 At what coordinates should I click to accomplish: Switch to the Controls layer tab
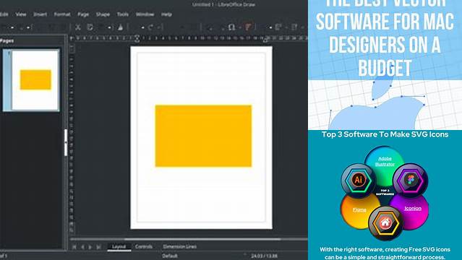(143, 246)
